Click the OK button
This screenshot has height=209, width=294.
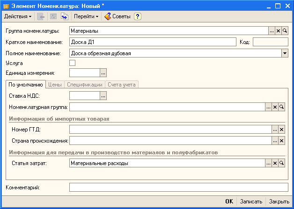coord(229,202)
